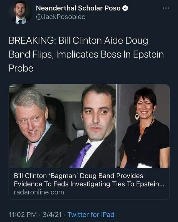Click the man wearing a purple tie

tap(94, 126)
